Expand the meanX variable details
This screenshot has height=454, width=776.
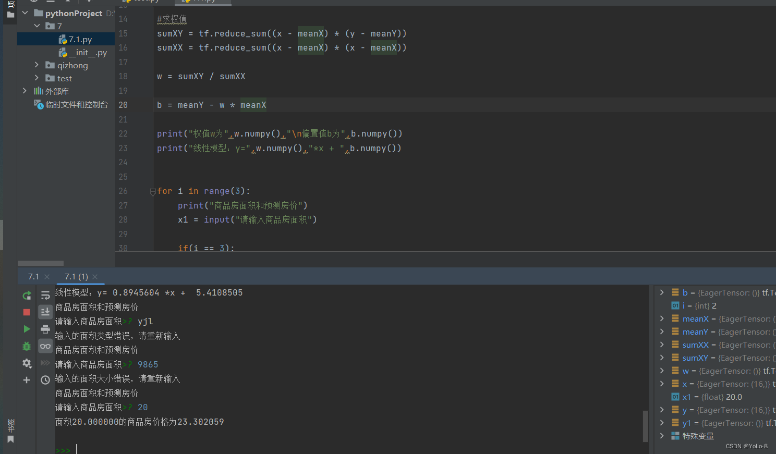(662, 318)
